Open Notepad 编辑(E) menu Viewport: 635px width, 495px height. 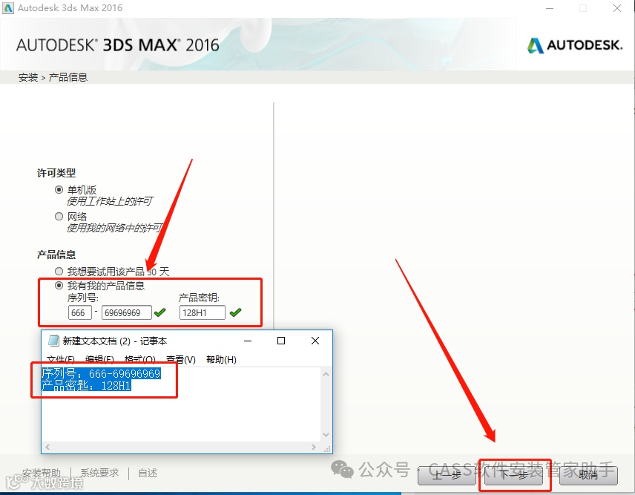[99, 360]
